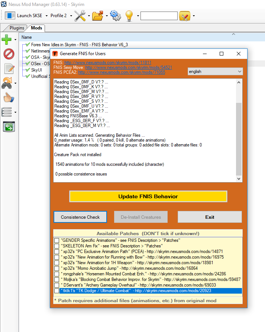Click the yellow folder with tools icon

point(185,16)
